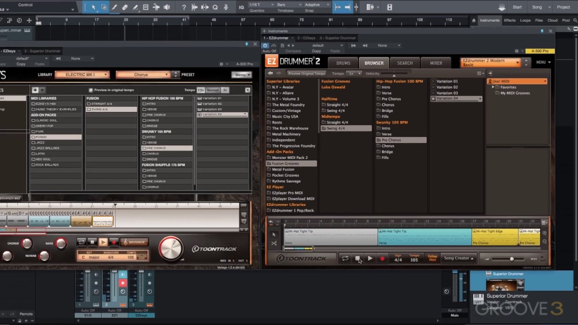Select the Eraser tool

125,7
